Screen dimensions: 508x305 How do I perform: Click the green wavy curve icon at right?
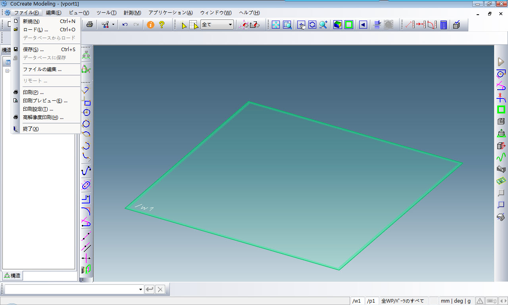point(501,157)
